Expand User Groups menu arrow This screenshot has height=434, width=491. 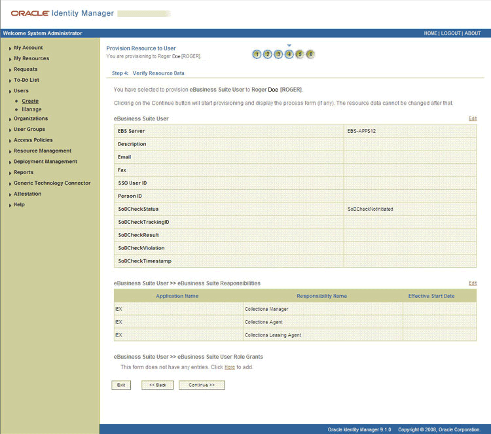(x=10, y=130)
